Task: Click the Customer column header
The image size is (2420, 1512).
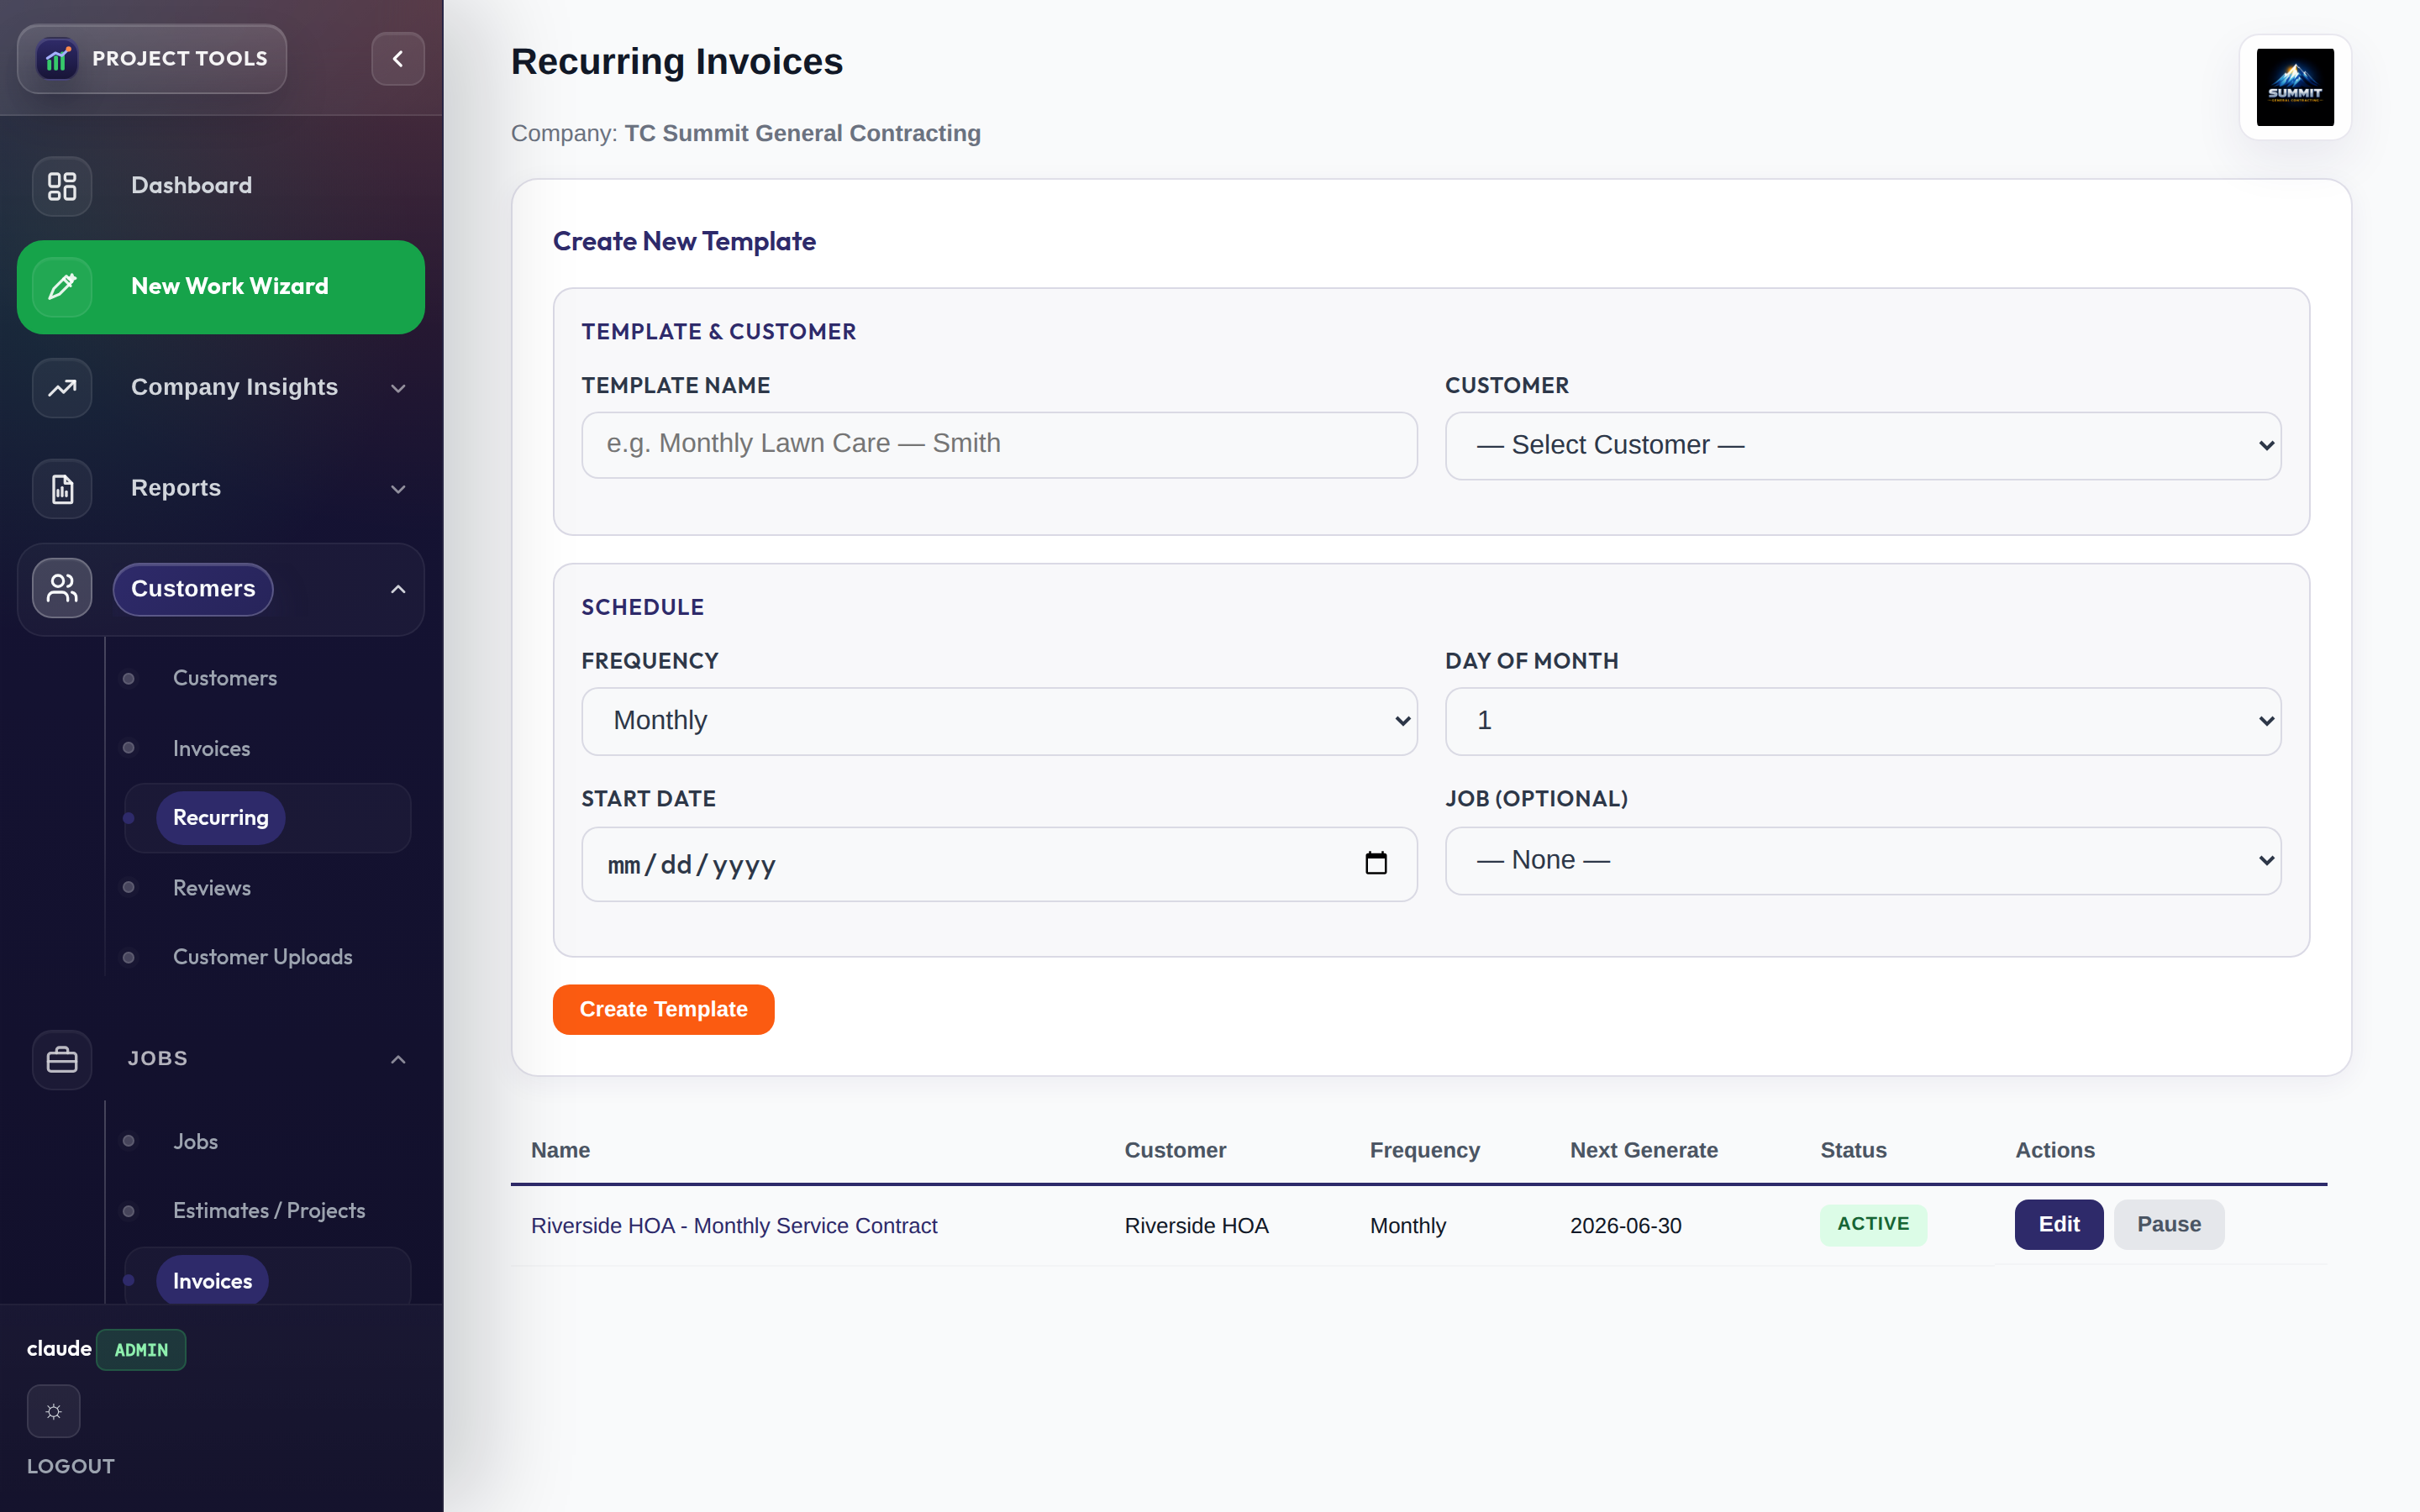Action: coord(1175,1150)
